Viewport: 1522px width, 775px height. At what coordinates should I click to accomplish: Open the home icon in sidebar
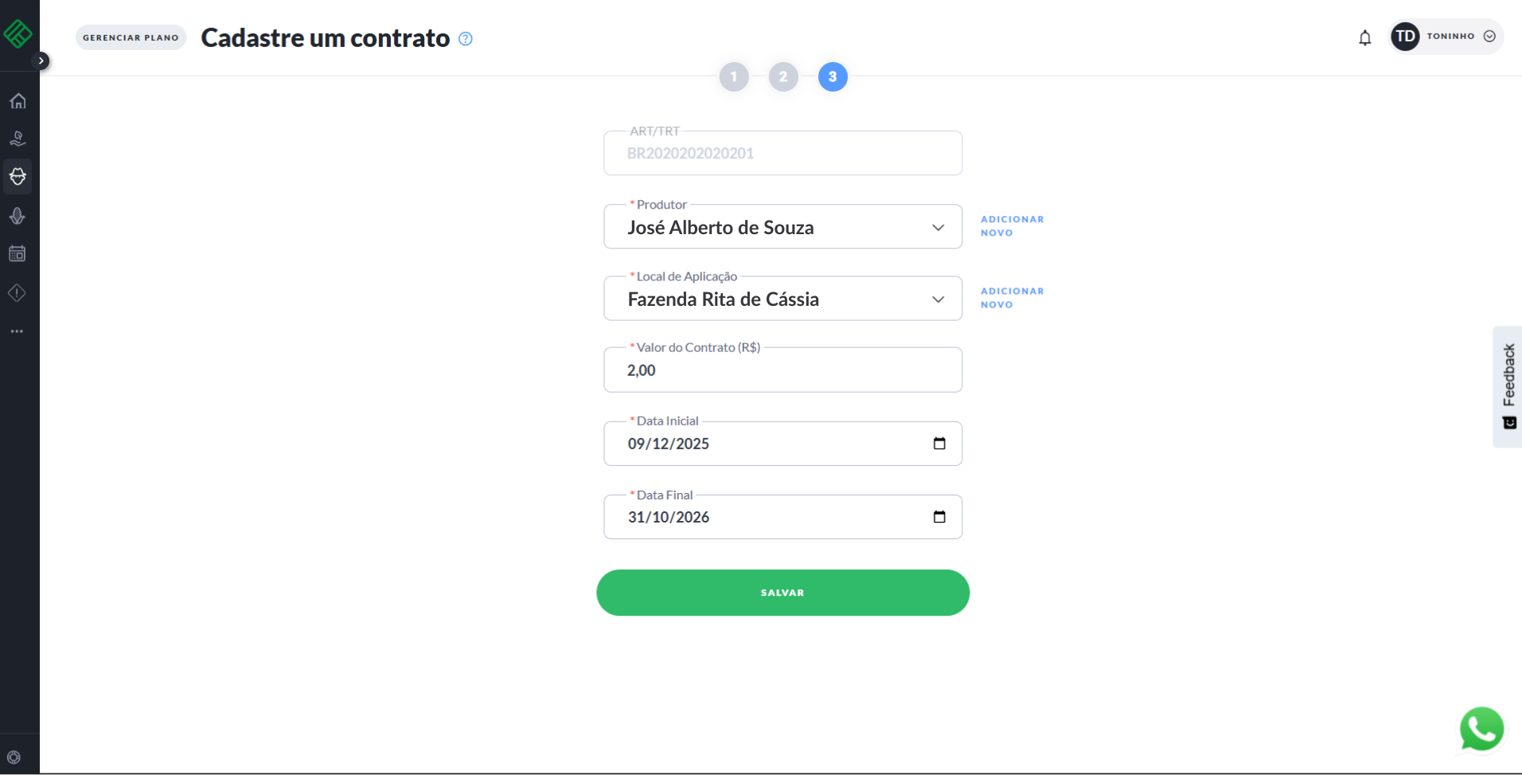pyautogui.click(x=18, y=101)
